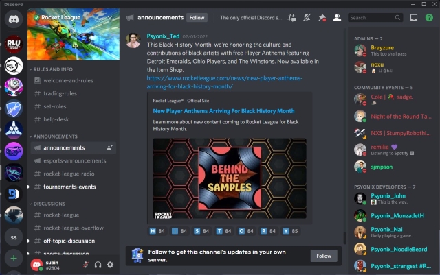Open tournaments-events channel
Image resolution: width=440 pixels, height=275 pixels.
point(74,187)
